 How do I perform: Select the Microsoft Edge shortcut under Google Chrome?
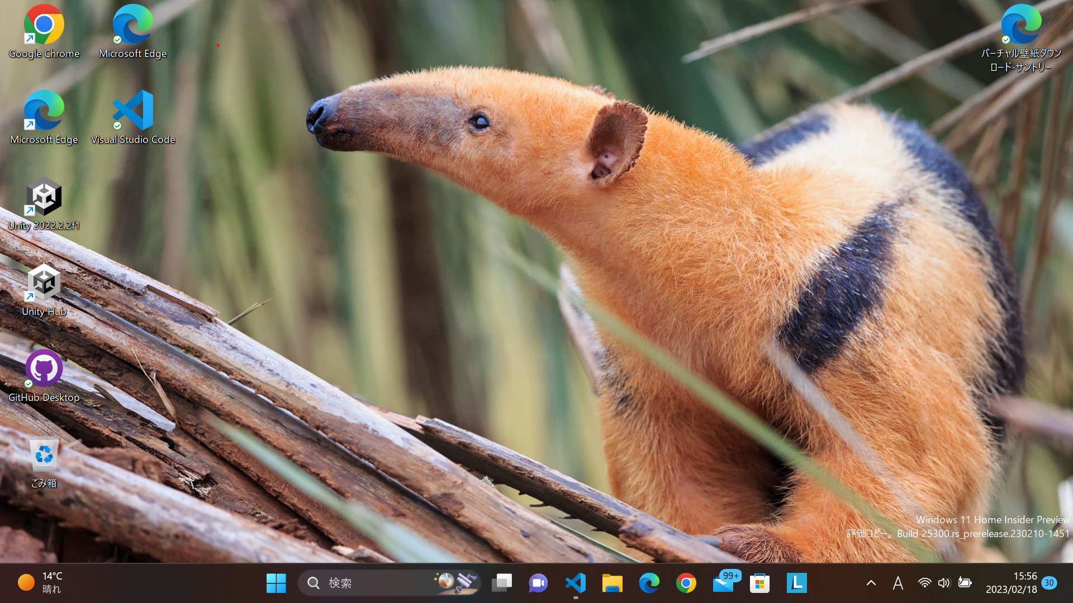point(44,118)
